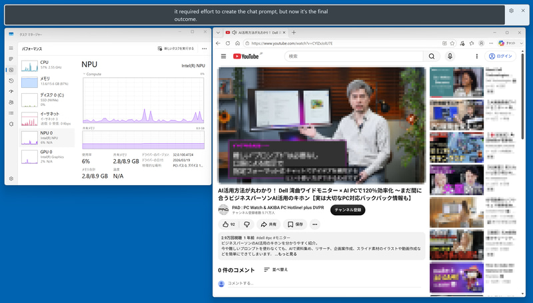
Task: Open Task Manager more options ellipsis
Action: (205, 49)
